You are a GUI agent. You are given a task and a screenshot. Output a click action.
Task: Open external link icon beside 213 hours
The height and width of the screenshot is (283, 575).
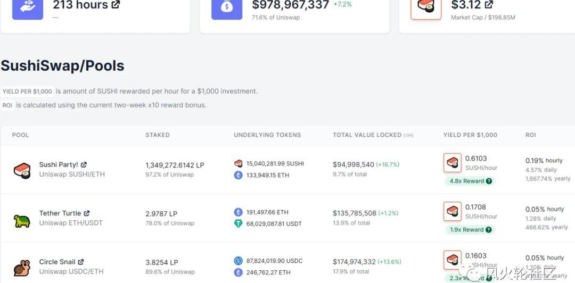116,5
